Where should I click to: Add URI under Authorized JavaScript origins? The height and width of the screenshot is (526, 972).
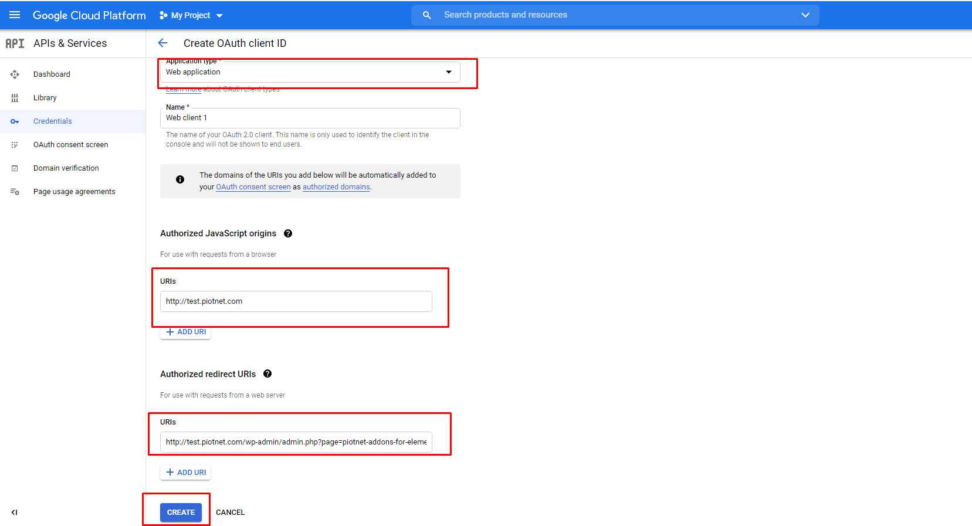(x=185, y=332)
